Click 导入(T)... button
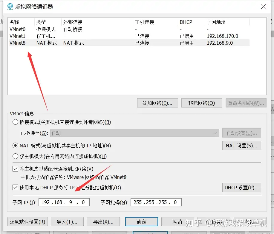 (67, 221)
